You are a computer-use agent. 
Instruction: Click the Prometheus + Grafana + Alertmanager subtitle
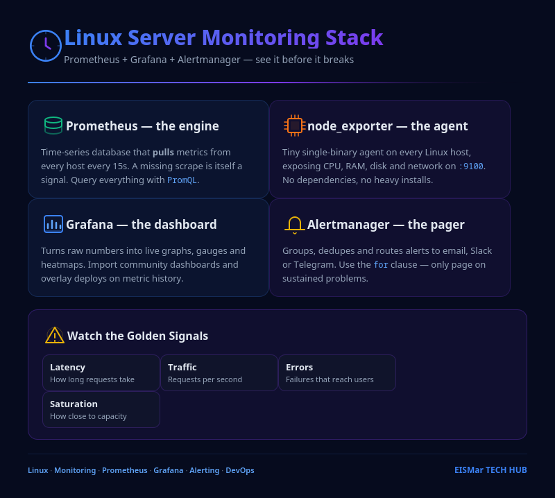[x=209, y=60]
